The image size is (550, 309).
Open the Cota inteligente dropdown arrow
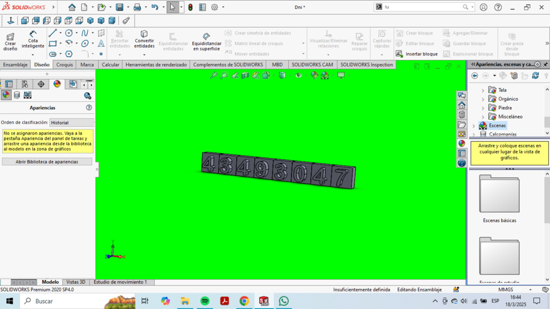[33, 55]
